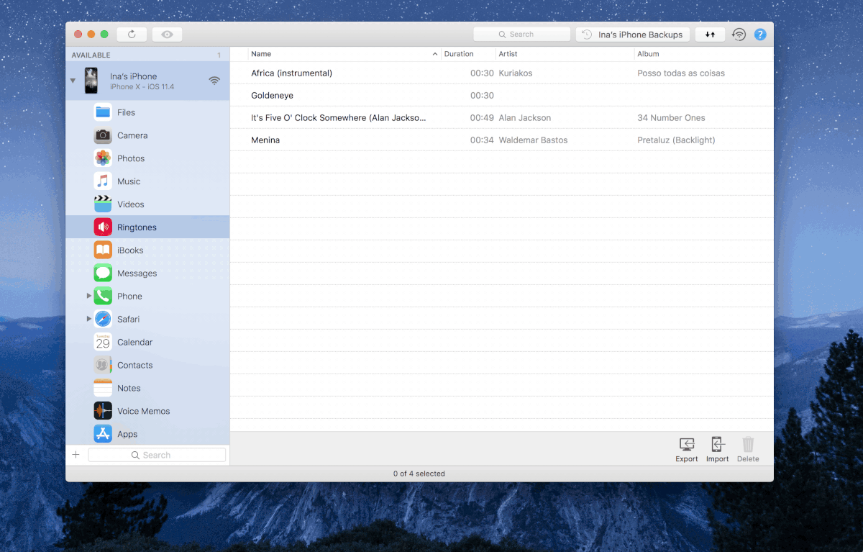Click the Kuriakos artist cell
The image size is (863, 552).
click(x=516, y=73)
